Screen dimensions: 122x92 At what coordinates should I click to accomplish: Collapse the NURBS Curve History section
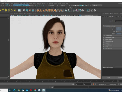(104, 26)
